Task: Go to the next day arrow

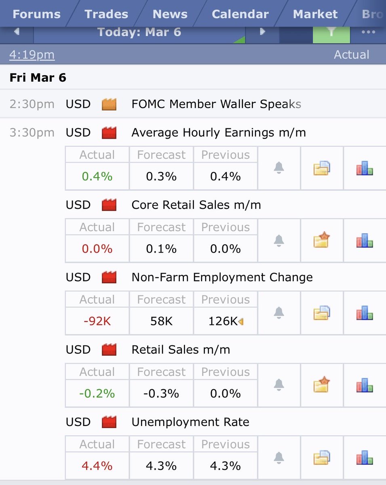Action: coord(262,32)
